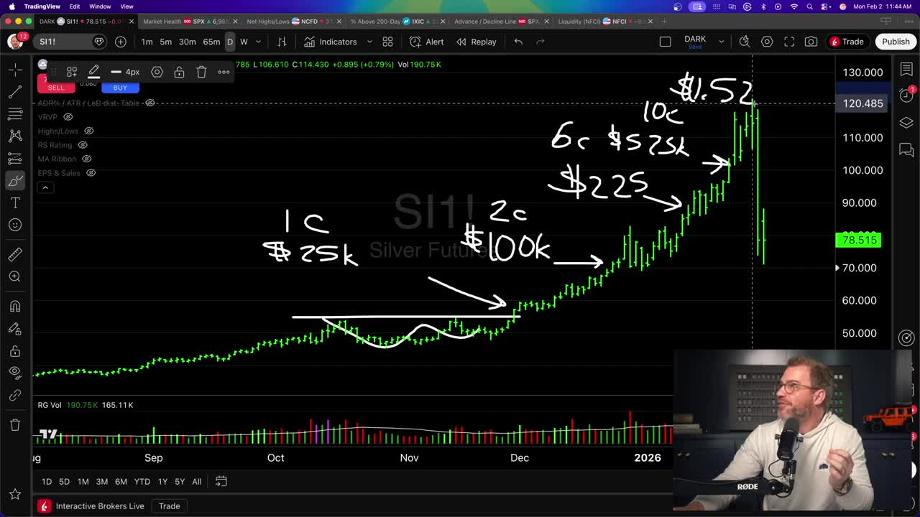Collapse the indicator list with chevron
The width and height of the screenshot is (920, 517).
[45, 187]
